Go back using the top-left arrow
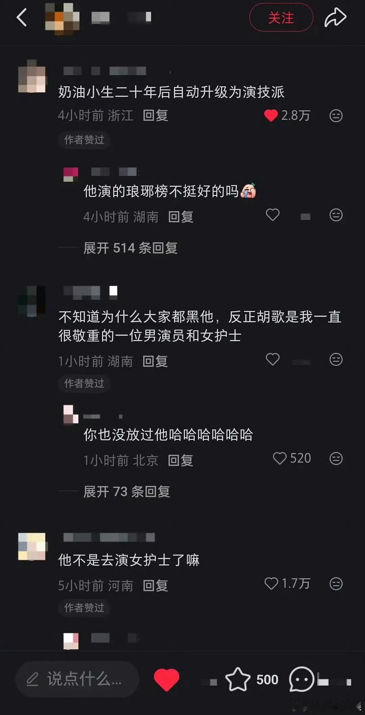Image resolution: width=365 pixels, height=715 pixels. tap(22, 18)
